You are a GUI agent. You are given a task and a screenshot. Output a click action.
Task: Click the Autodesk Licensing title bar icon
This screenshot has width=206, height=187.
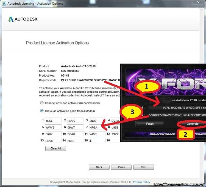(x=4, y=4)
